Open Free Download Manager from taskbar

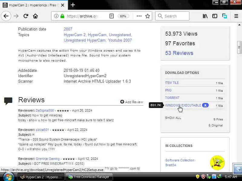[89, 177]
